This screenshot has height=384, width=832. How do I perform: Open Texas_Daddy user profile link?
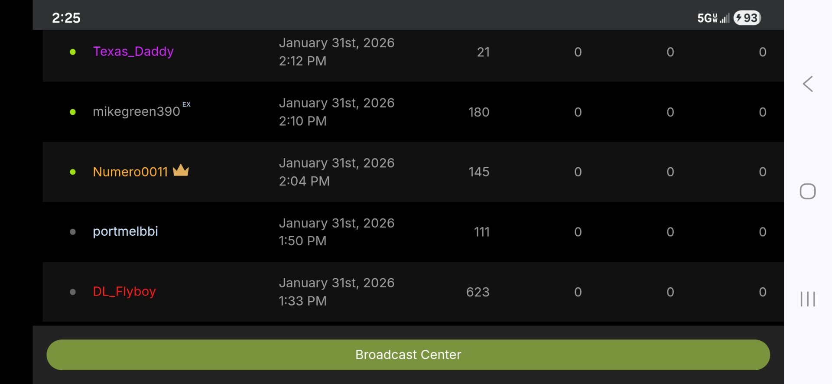tap(133, 52)
